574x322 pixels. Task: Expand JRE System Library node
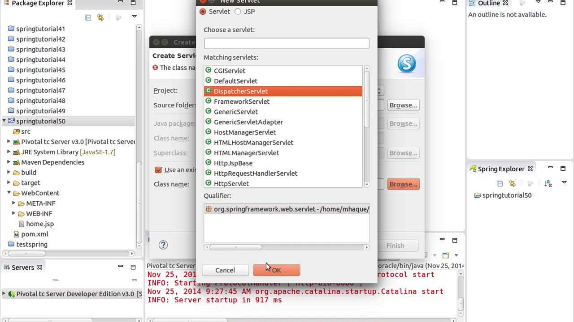point(9,152)
